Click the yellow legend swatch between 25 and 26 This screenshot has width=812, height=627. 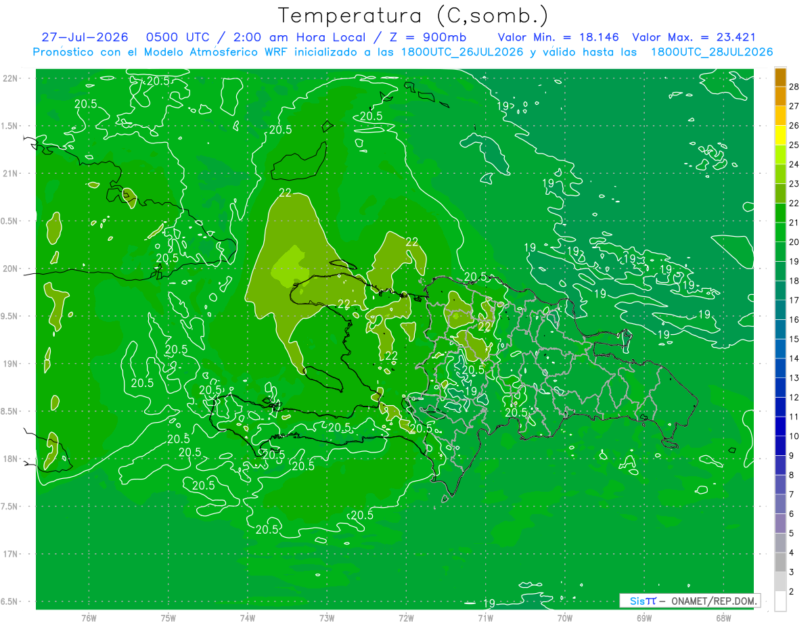(780, 135)
